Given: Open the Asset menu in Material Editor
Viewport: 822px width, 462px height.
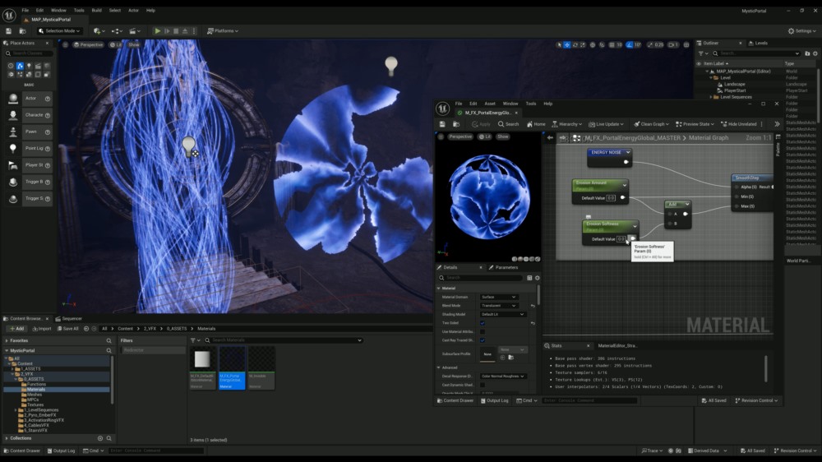Looking at the screenshot, I should click(x=490, y=104).
